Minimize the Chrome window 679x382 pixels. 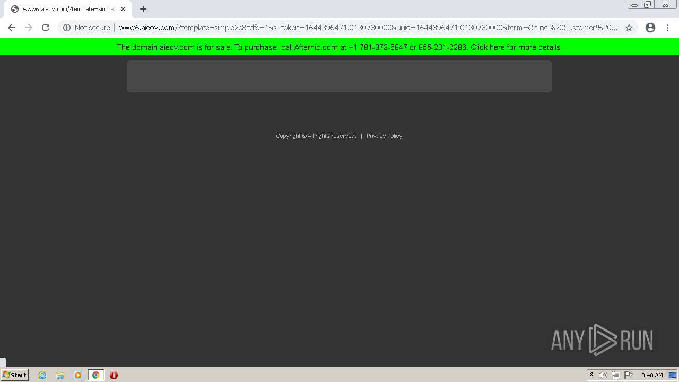point(634,5)
